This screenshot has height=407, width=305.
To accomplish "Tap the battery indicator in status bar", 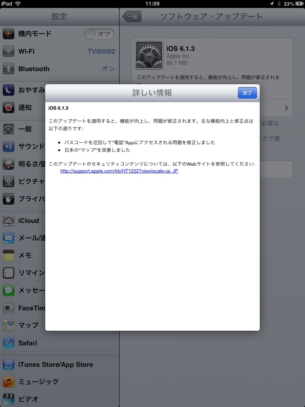I will tap(299, 4).
